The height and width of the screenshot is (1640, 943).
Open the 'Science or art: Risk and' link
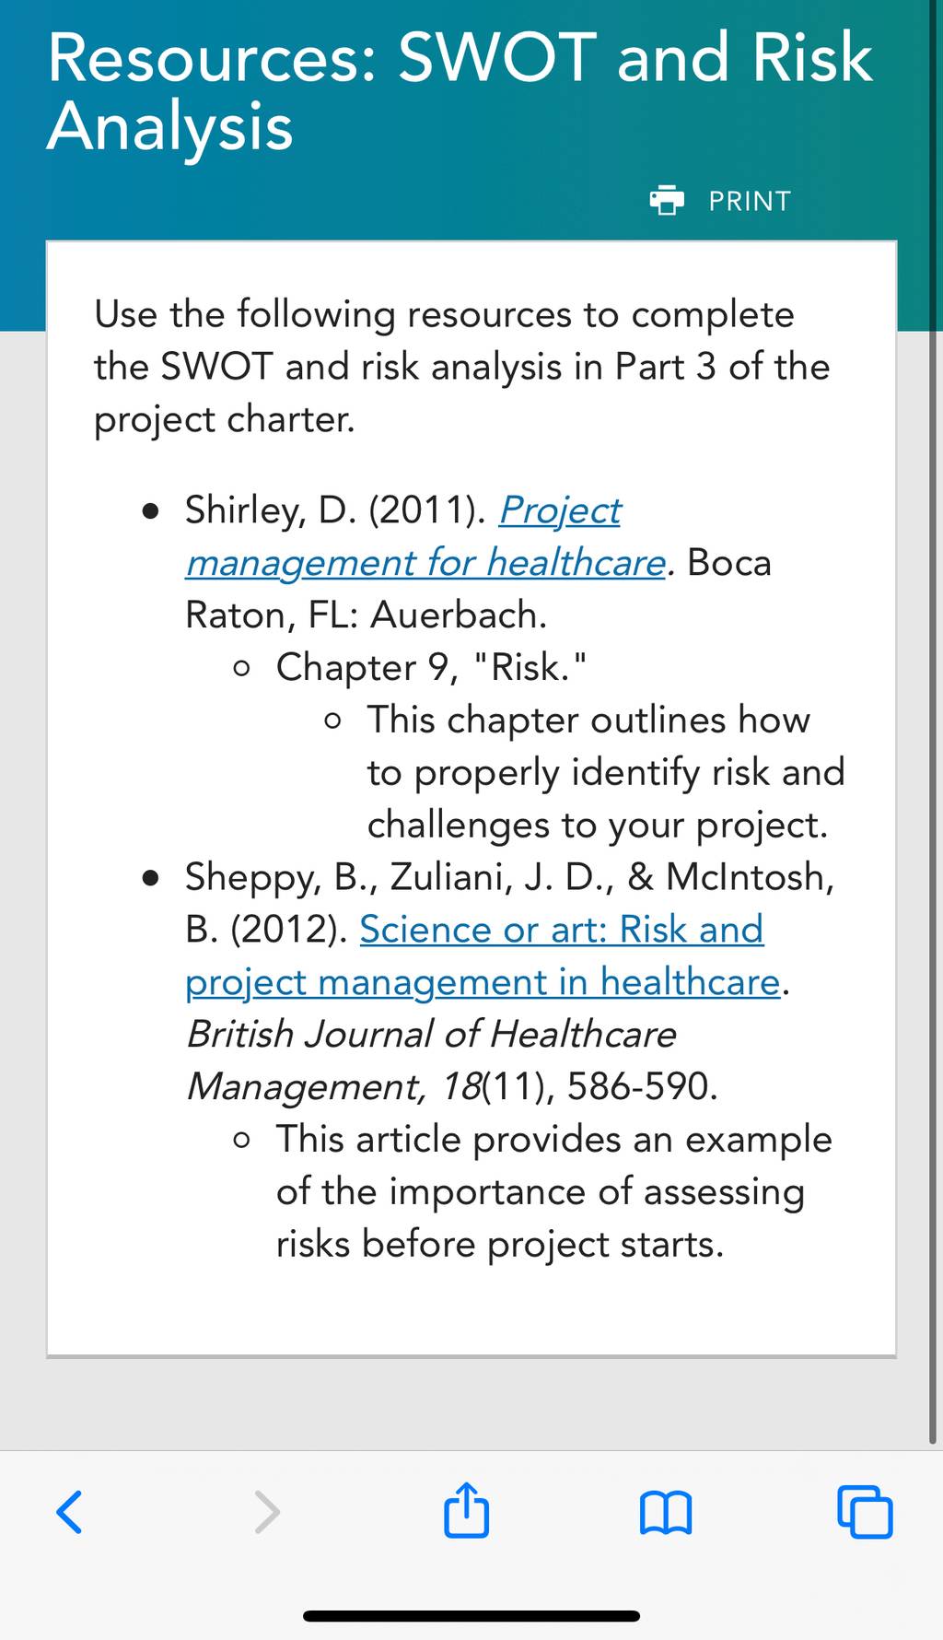pyautogui.click(x=562, y=930)
